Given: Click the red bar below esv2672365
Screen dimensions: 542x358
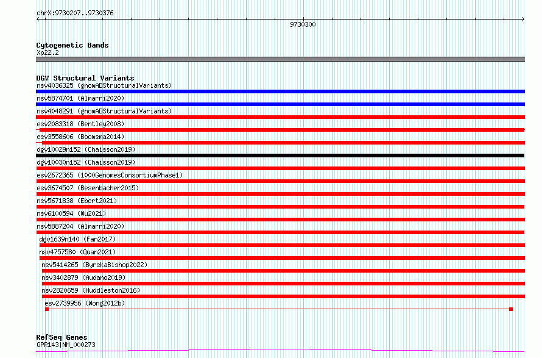Looking at the screenshot, I should [280, 181].
